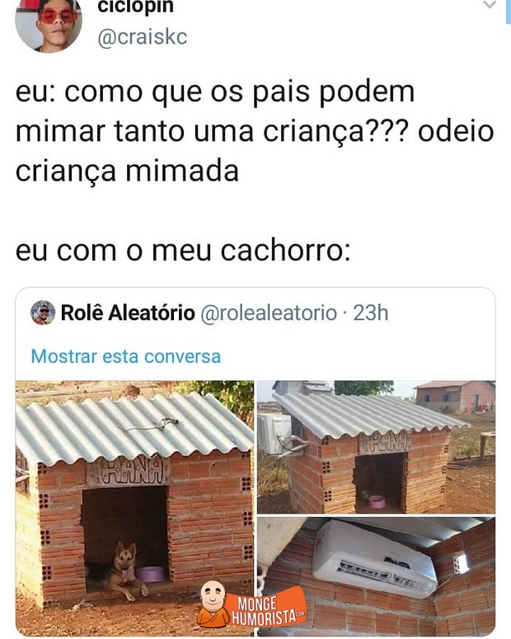
Task: Open the 23h timestamp of quoted tweet
Action: (370, 313)
